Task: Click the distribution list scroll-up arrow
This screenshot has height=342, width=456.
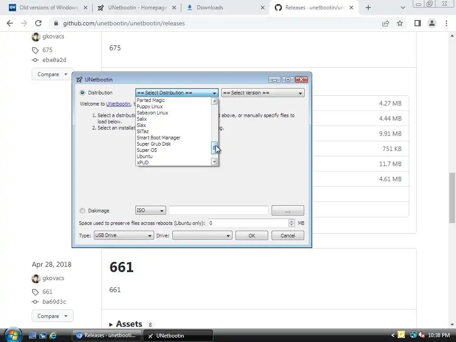Action: point(214,101)
